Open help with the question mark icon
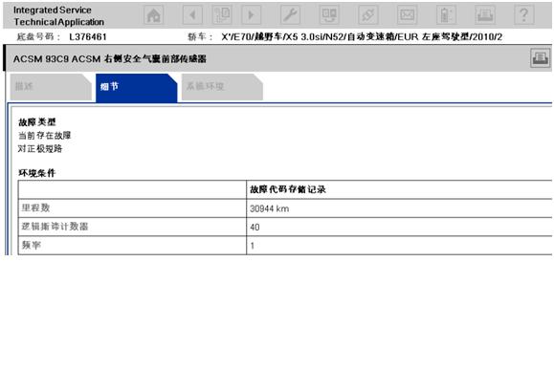 [524, 15]
